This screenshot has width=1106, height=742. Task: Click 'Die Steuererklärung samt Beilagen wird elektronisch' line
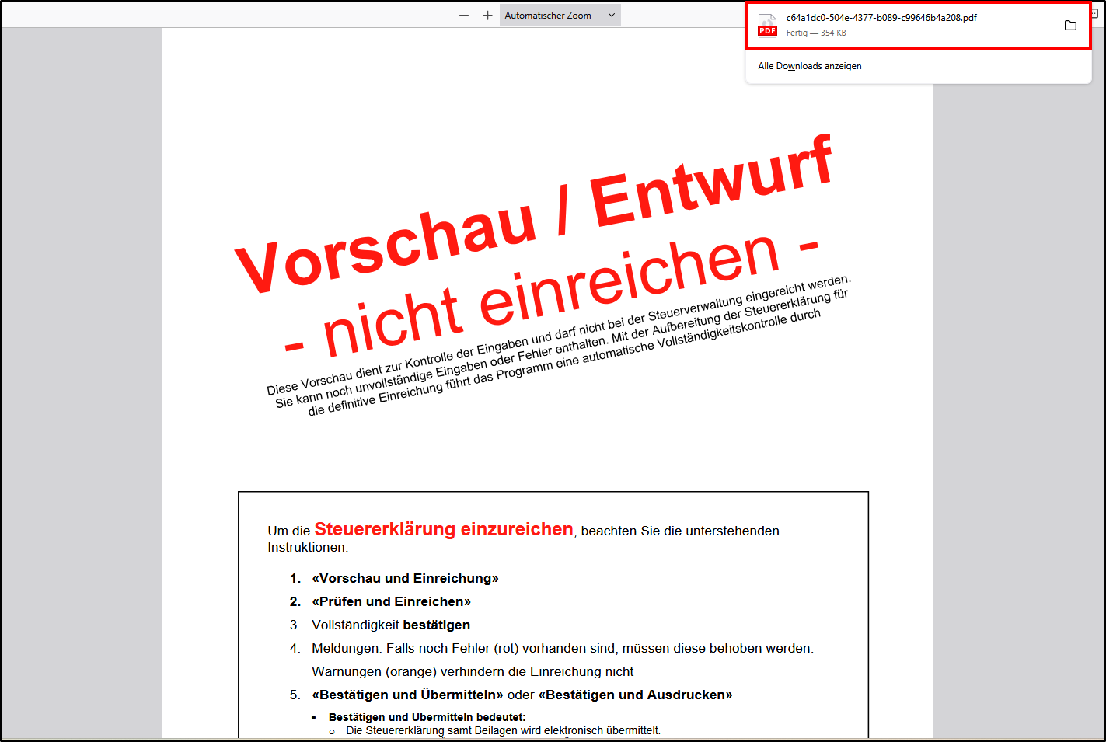pyautogui.click(x=503, y=730)
